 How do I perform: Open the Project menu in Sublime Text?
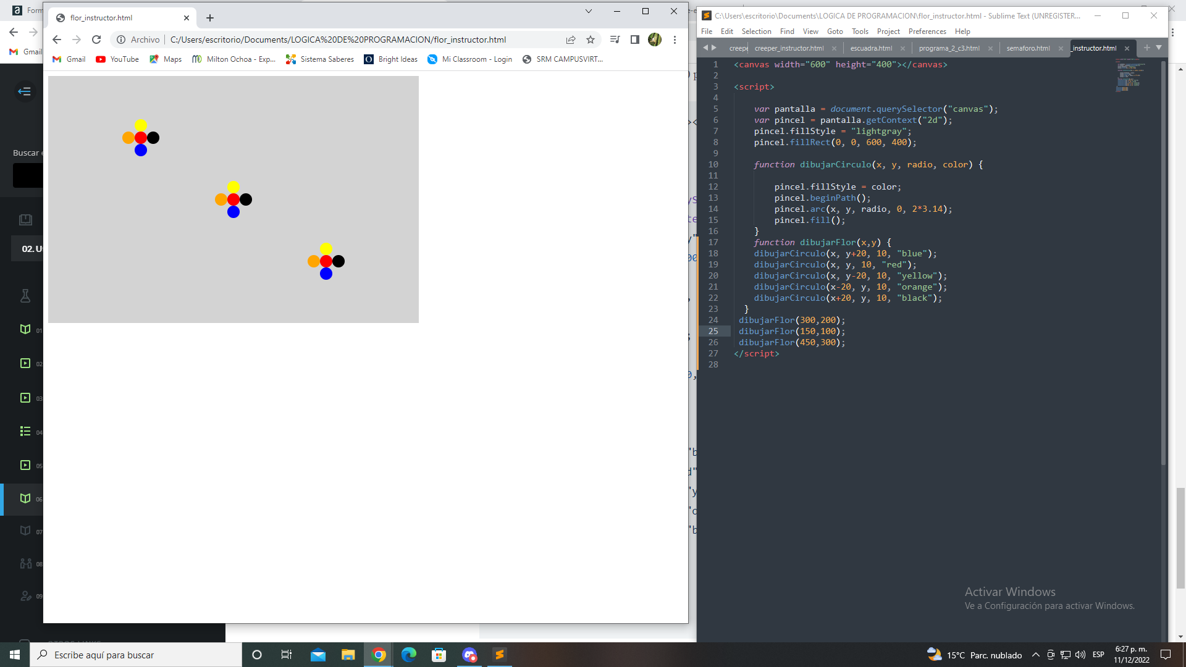(x=888, y=31)
